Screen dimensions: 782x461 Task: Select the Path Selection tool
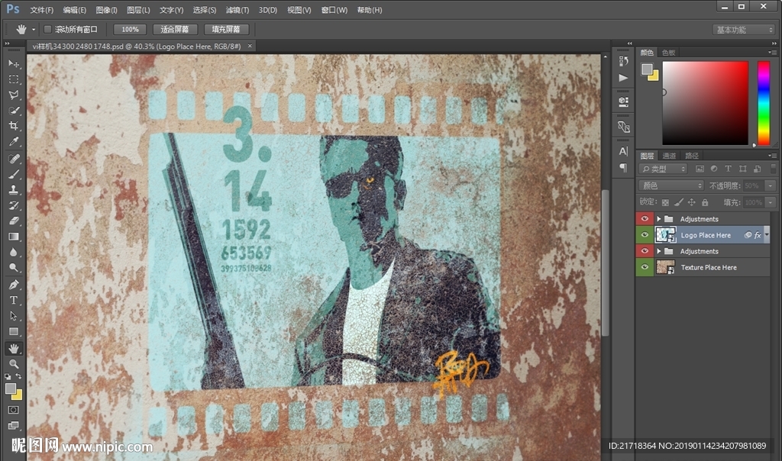pyautogui.click(x=14, y=316)
